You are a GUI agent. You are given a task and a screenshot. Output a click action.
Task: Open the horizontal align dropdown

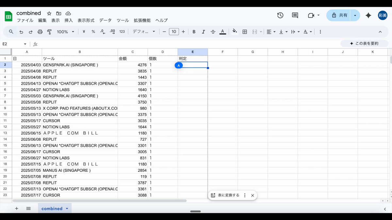[271, 32]
